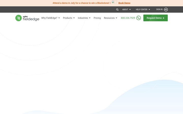Open the Help Center menu
Image resolution: width=183 pixels, height=114 pixels.
click(142, 10)
